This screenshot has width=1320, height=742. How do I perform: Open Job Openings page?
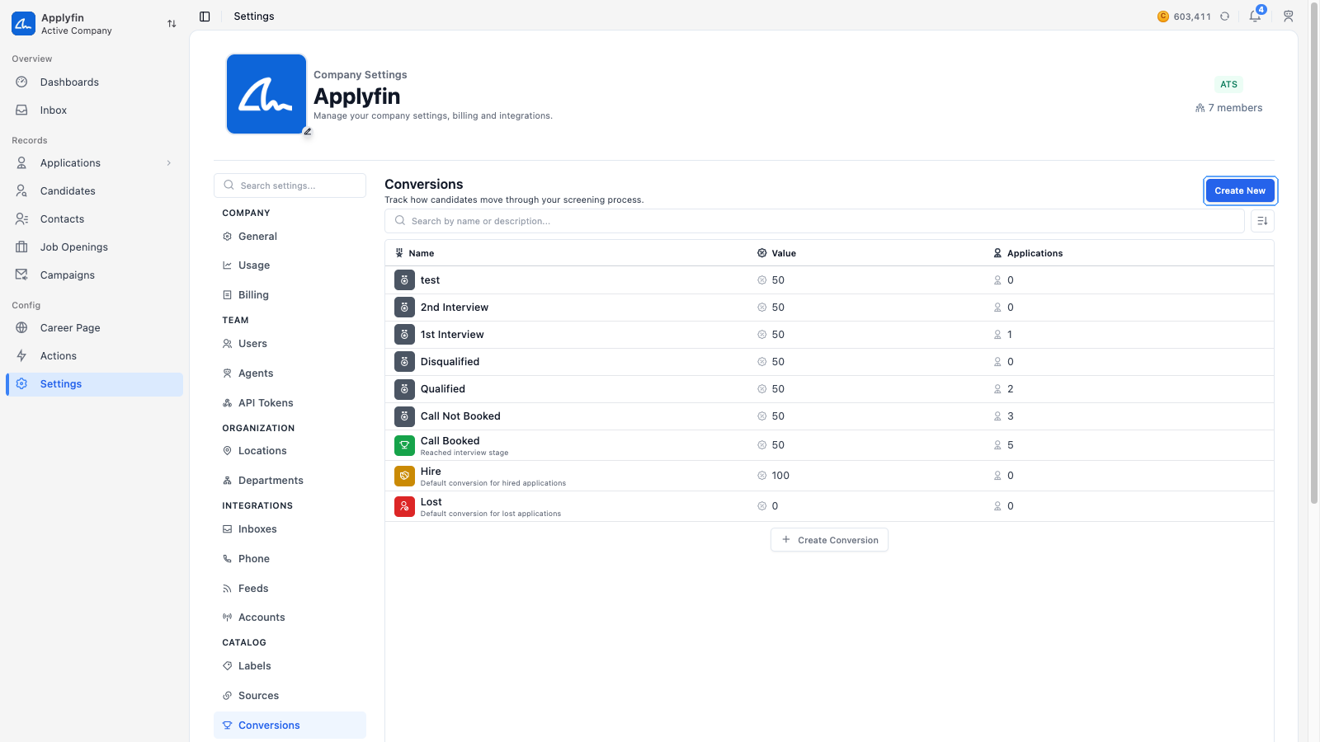tap(94, 247)
